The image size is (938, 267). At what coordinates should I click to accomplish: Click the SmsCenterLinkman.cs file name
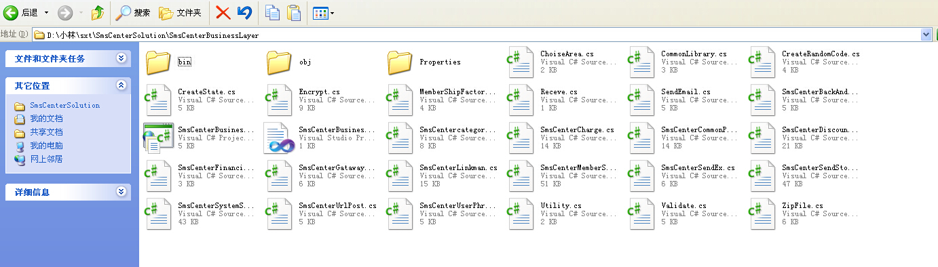click(x=458, y=167)
